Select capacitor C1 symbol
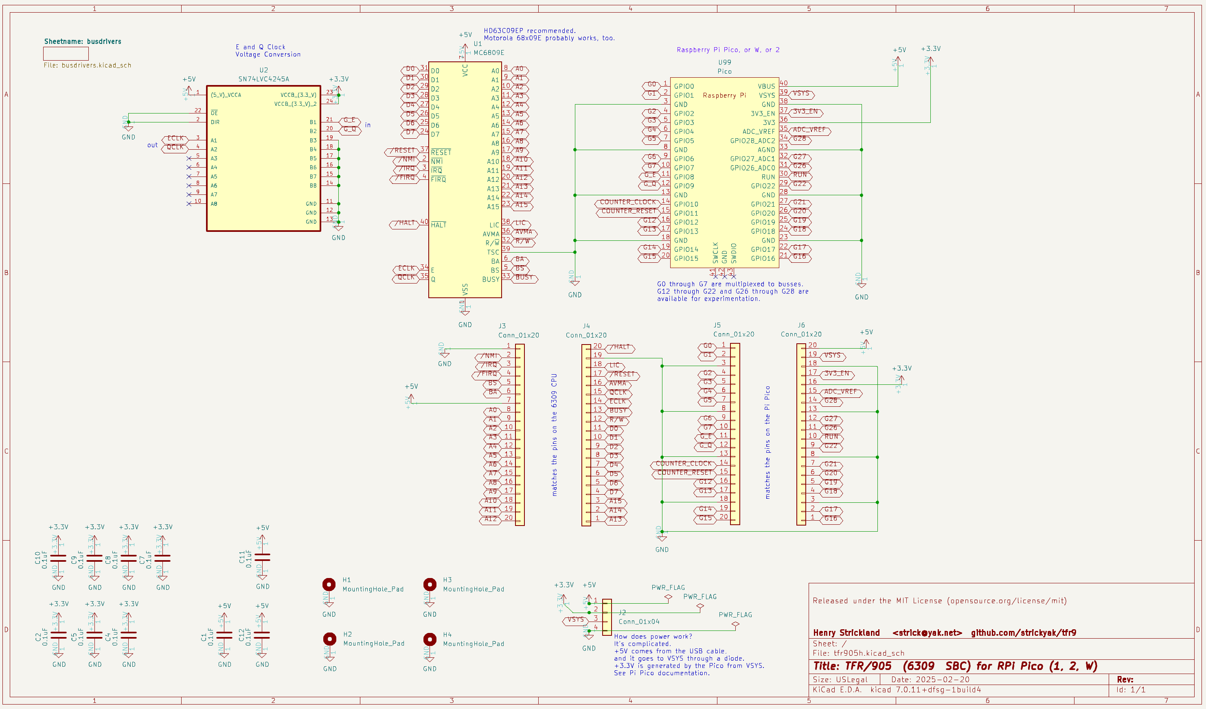1206x709 pixels. click(x=224, y=635)
